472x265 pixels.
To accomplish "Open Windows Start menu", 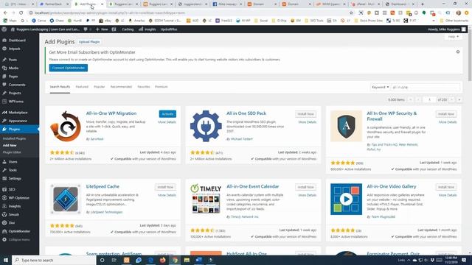I will [6, 260].
